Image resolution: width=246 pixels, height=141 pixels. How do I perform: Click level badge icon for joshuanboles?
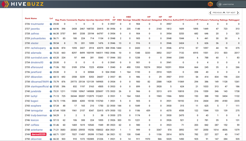(51, 38)
